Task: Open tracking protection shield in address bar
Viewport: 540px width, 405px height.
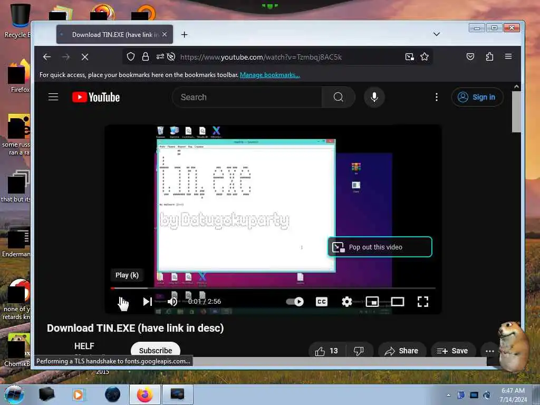Action: pos(131,56)
